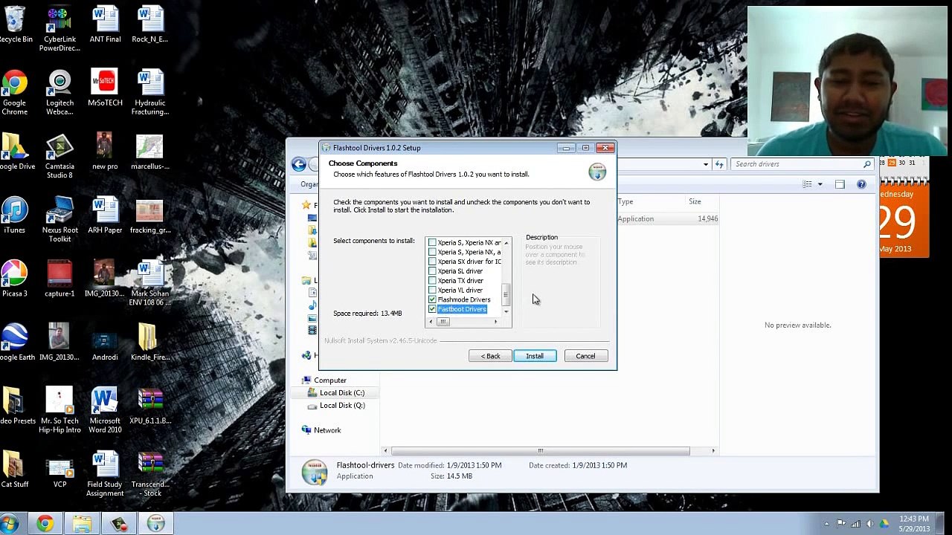Show hidden system tray icons
The height and width of the screenshot is (535, 952).
click(826, 524)
